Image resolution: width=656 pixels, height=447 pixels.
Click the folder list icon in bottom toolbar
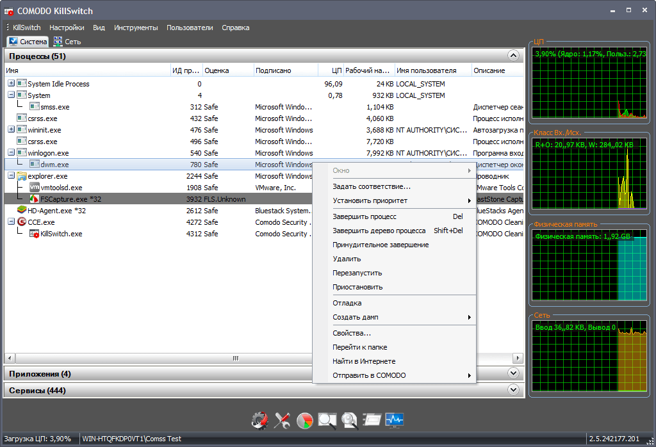(x=372, y=420)
